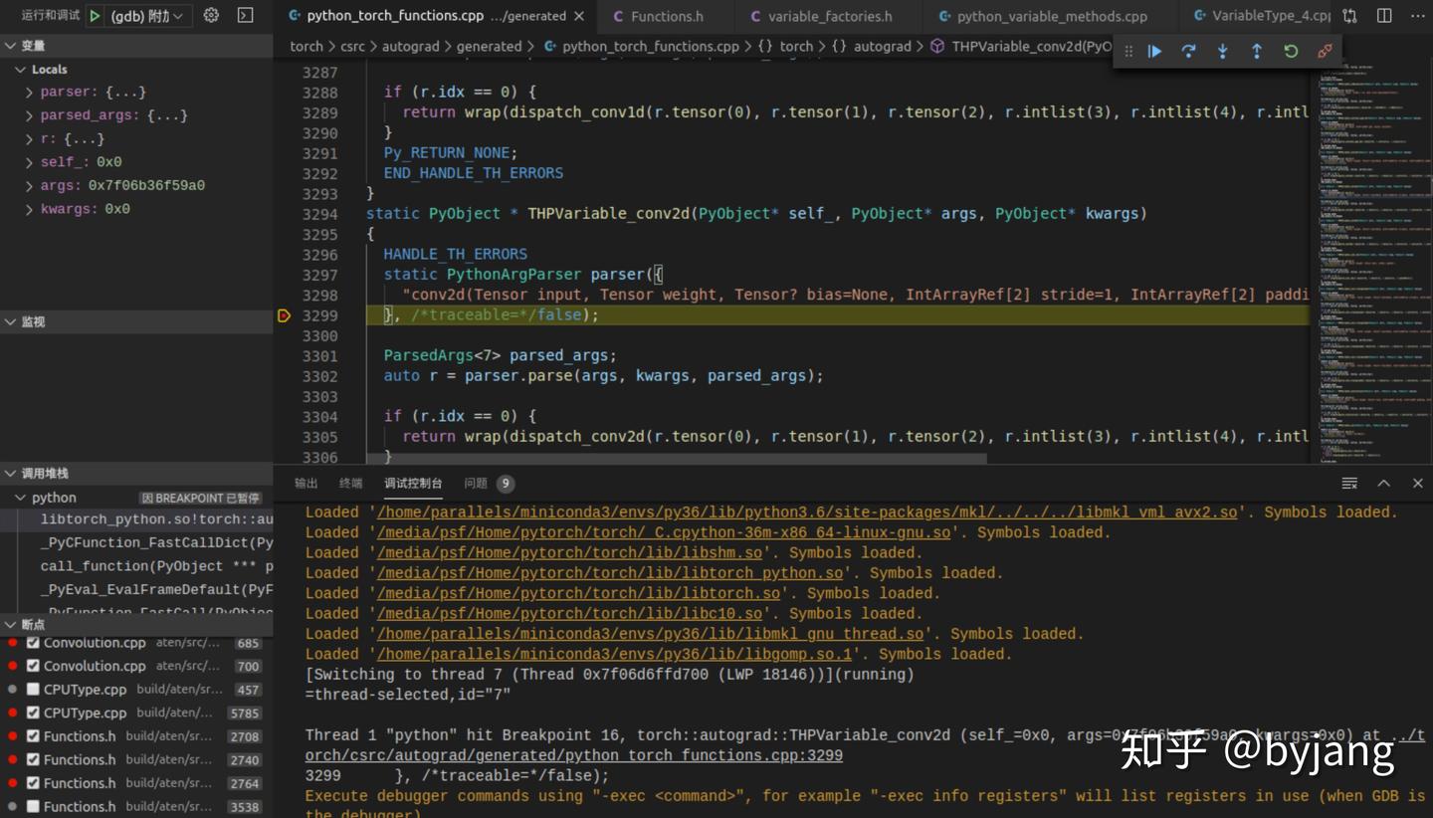
Task: Disable Convolution.cpp line 685 breakpoint checkbox
Action: pyautogui.click(x=33, y=643)
